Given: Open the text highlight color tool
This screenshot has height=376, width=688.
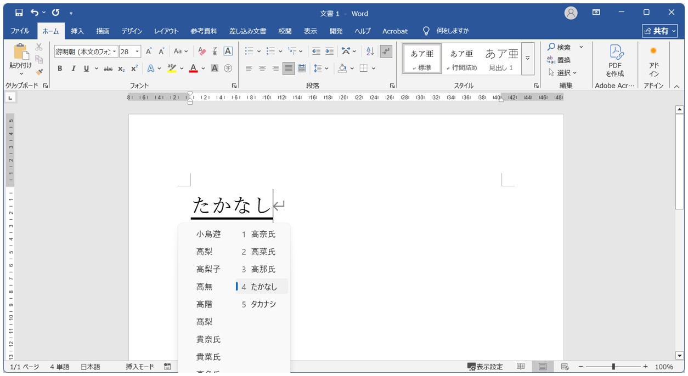Looking at the screenshot, I should pos(172,69).
